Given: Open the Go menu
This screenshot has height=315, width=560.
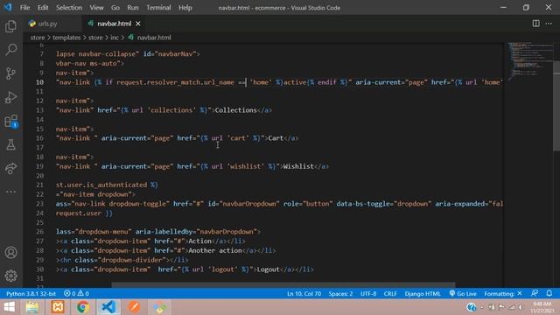Looking at the screenshot, I should 115,8.
